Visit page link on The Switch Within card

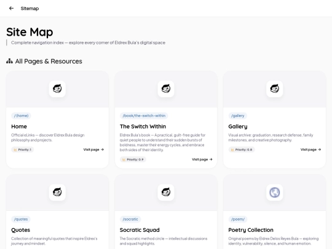[202, 159]
